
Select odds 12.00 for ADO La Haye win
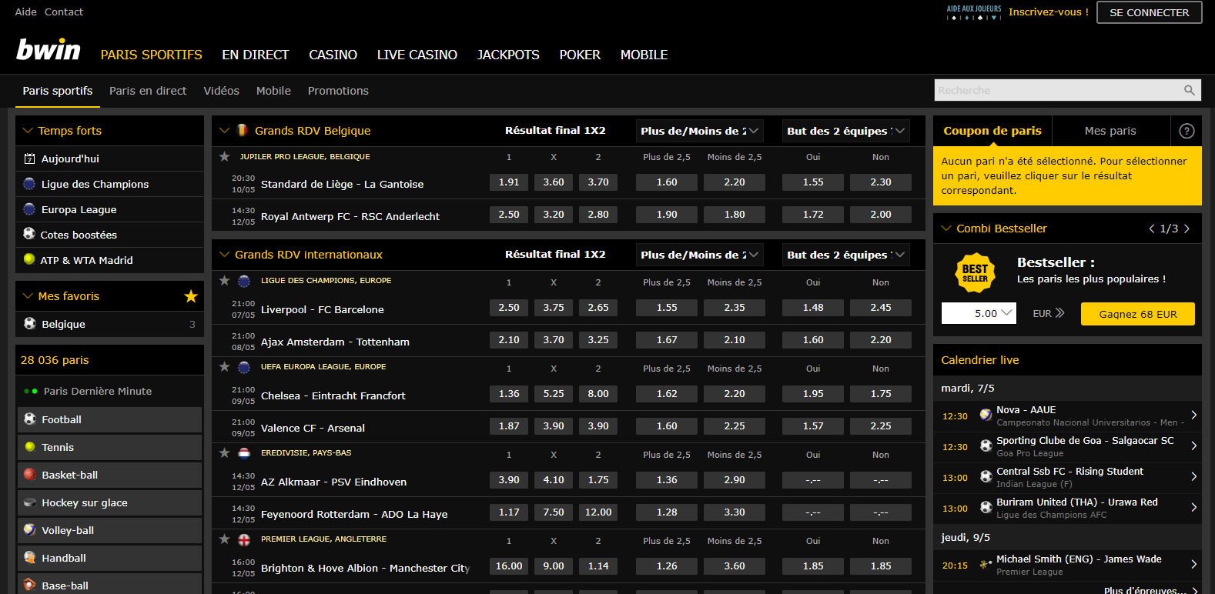coord(598,512)
